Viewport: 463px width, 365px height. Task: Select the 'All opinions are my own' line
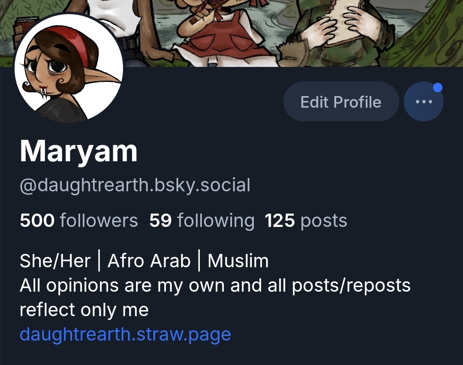coord(215,286)
